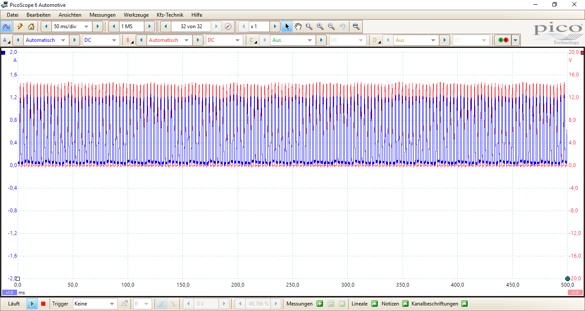Select the zoom-in magnifier tool
The image size is (585, 311).
tap(320, 26)
